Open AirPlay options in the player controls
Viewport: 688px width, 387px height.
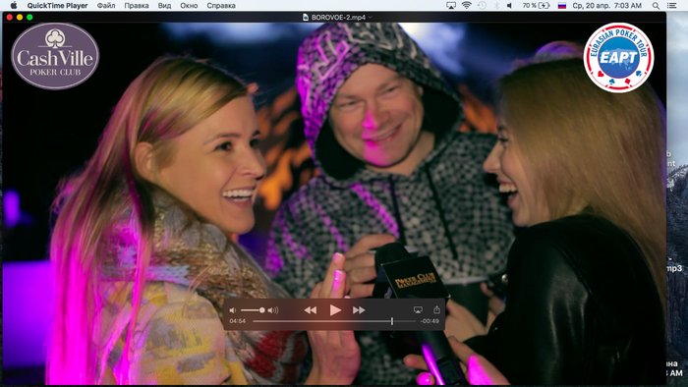(418, 309)
